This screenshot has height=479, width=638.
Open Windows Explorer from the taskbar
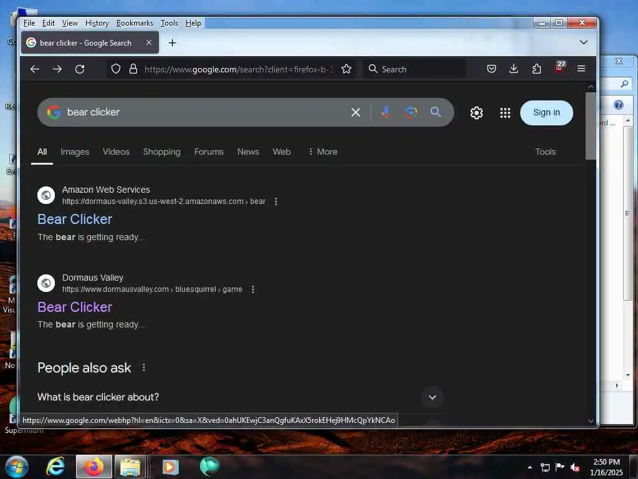130,467
